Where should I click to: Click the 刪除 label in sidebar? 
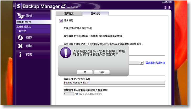click(29, 46)
